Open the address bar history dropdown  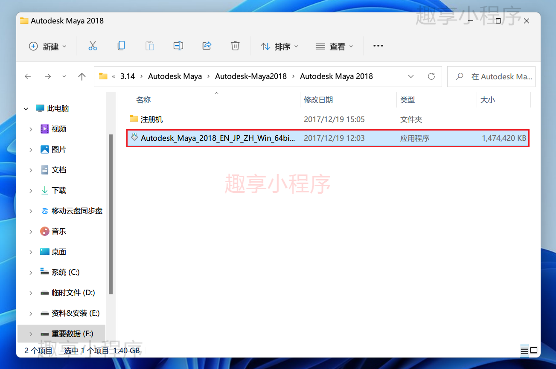(x=411, y=76)
